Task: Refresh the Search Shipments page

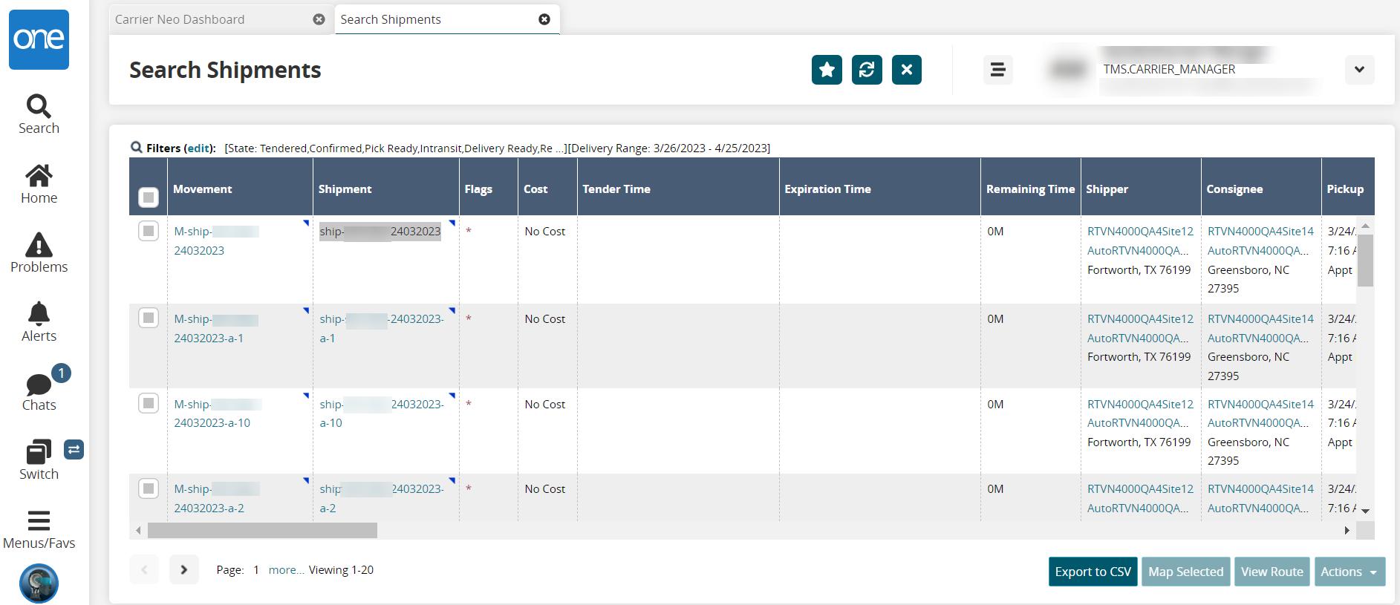Action: (x=867, y=70)
